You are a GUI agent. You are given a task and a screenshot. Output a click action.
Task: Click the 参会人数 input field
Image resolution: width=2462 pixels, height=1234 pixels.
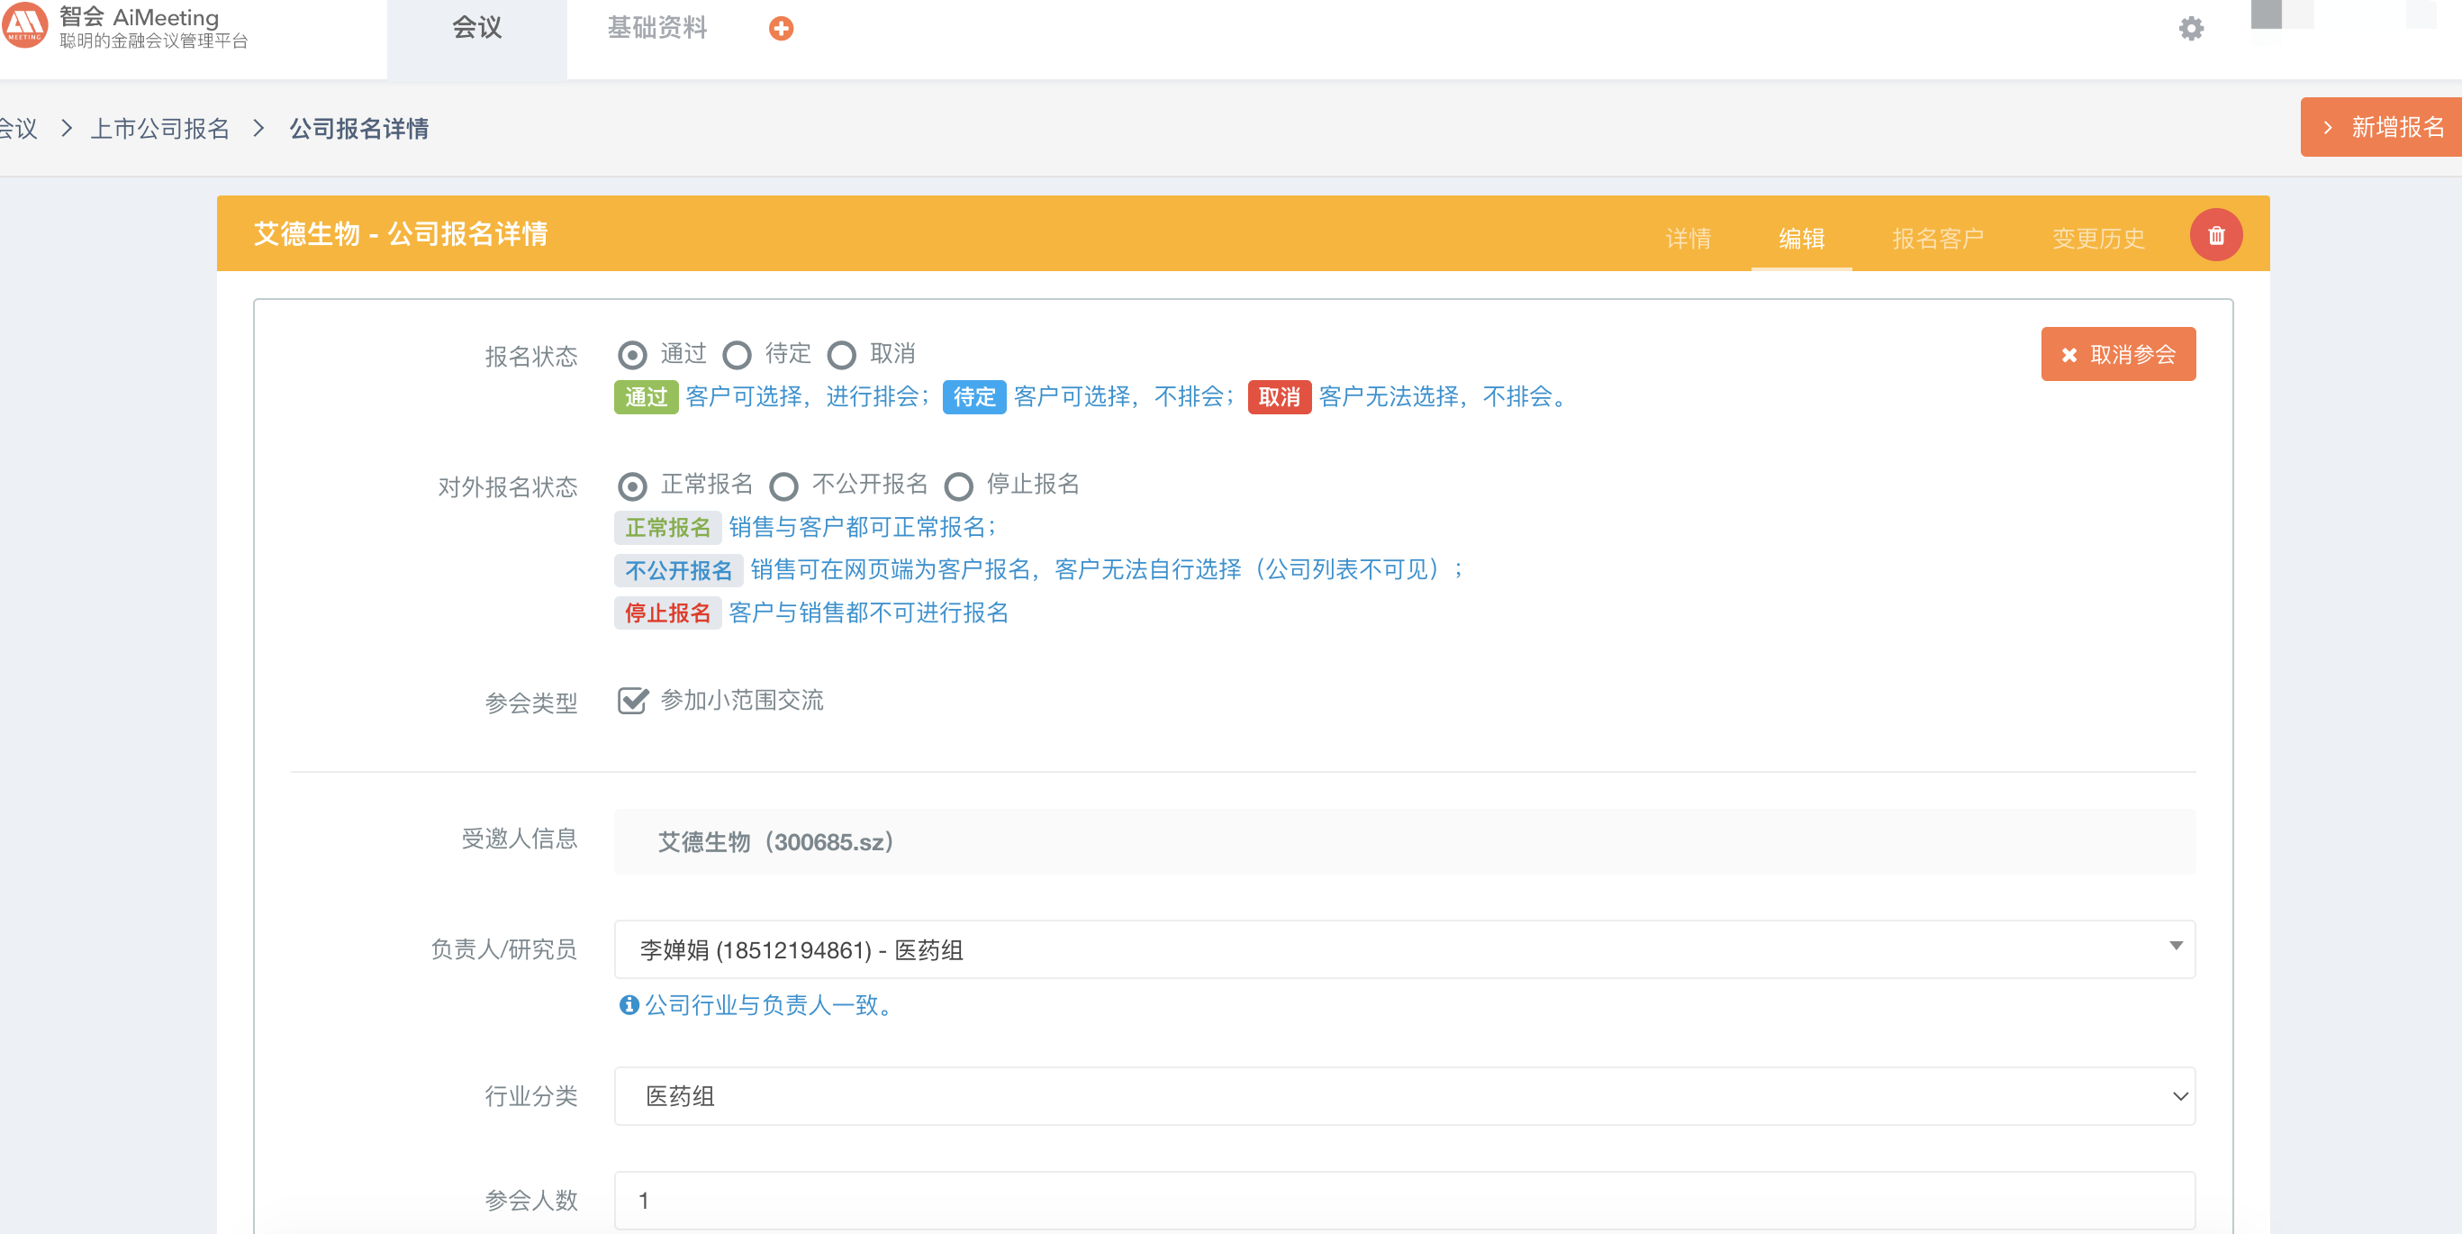(x=1404, y=1201)
